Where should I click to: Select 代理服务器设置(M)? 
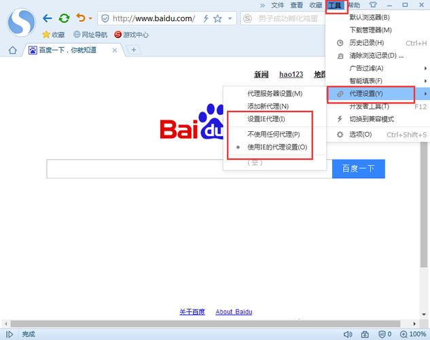tap(275, 94)
